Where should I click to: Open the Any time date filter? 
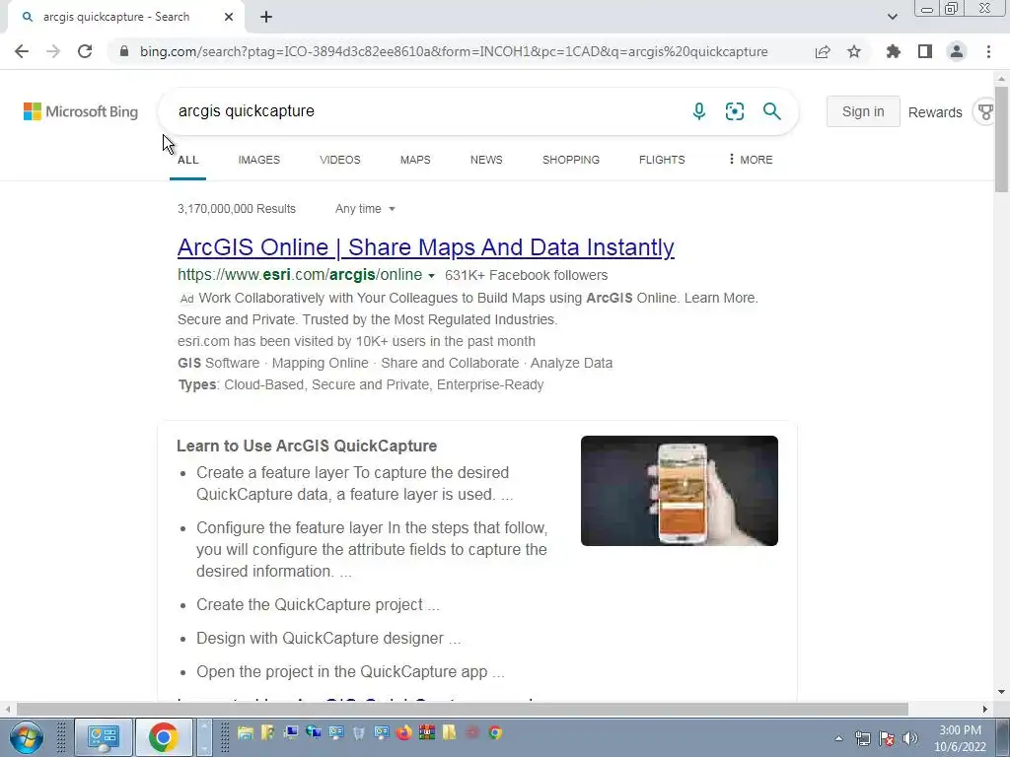(365, 209)
